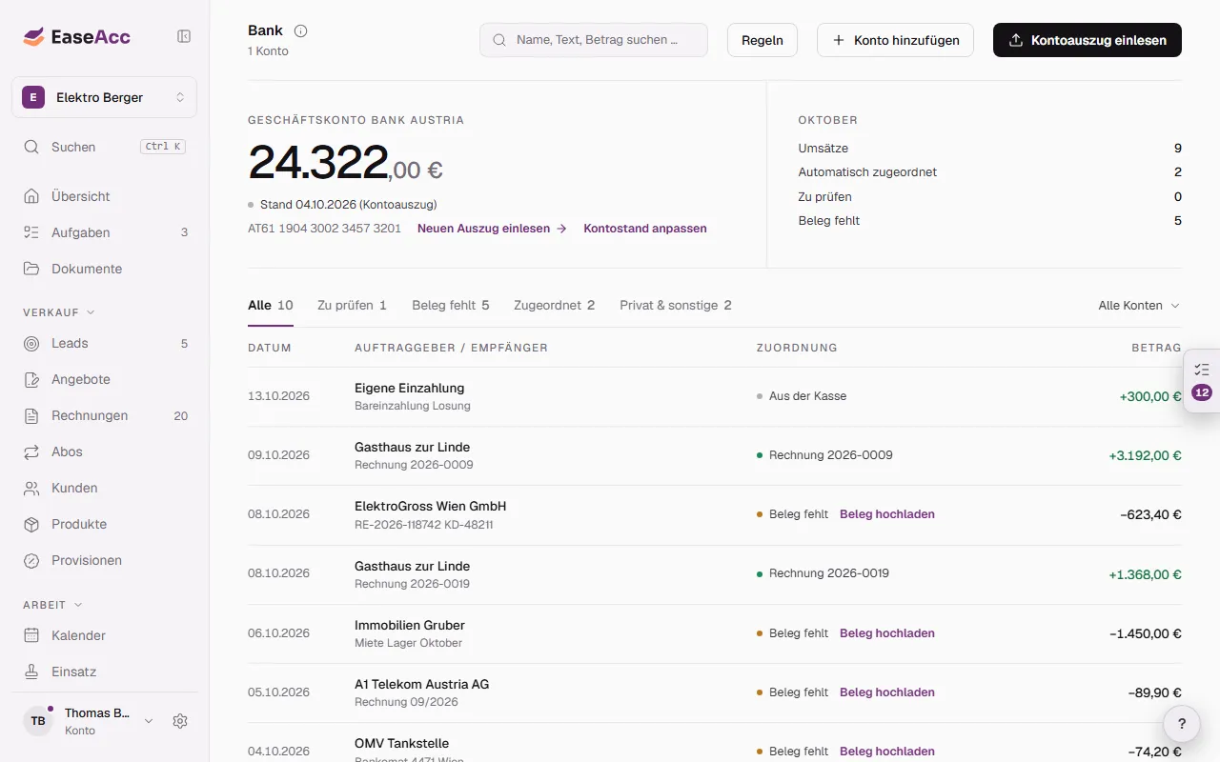The image size is (1220, 762).
Task: Click the +3.192,00 € amount
Action: (1145, 455)
